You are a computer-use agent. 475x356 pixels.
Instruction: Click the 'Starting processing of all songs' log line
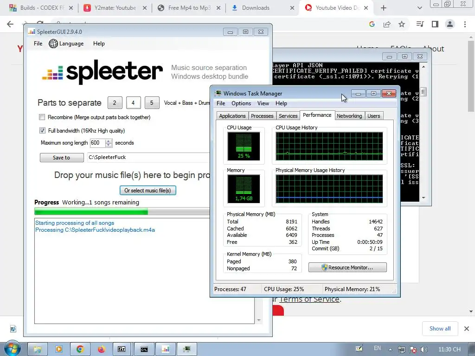(75, 223)
